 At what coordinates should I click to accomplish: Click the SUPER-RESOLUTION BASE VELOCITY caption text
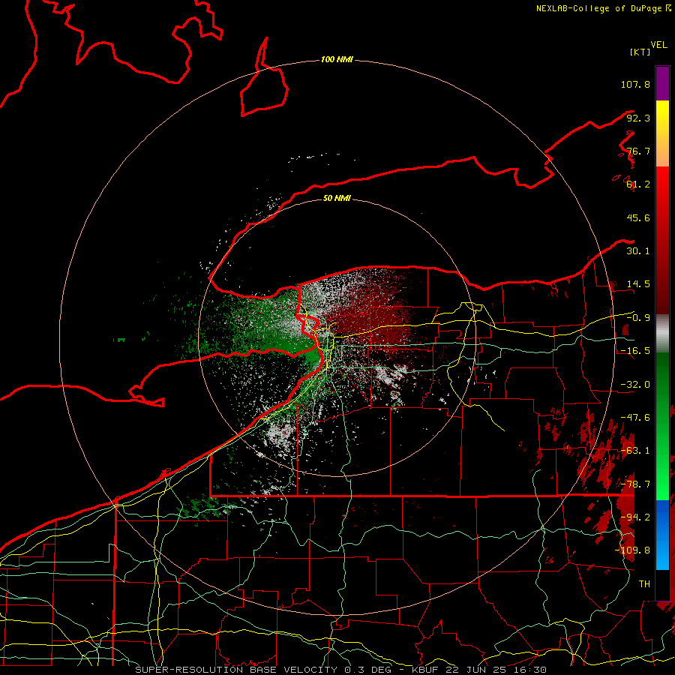[x=238, y=670]
